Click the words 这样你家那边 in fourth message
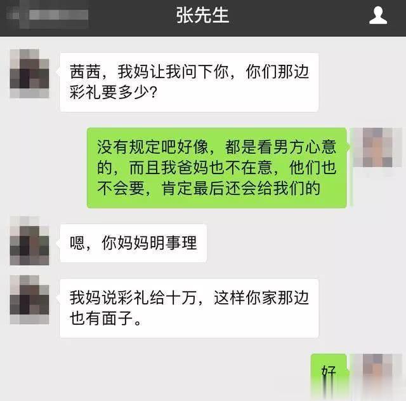The height and width of the screenshot is (401, 406). click(x=261, y=298)
